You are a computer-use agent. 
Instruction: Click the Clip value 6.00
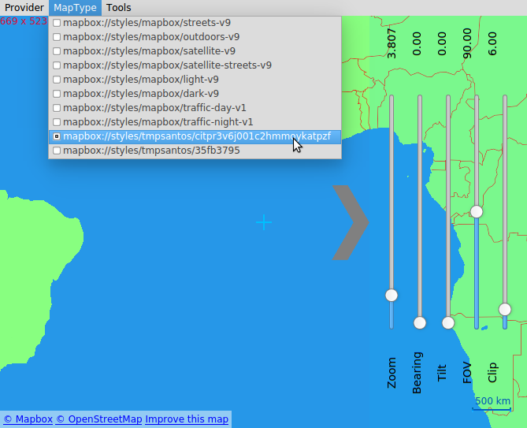pos(492,43)
